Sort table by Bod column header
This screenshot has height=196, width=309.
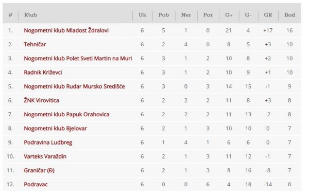tap(289, 15)
